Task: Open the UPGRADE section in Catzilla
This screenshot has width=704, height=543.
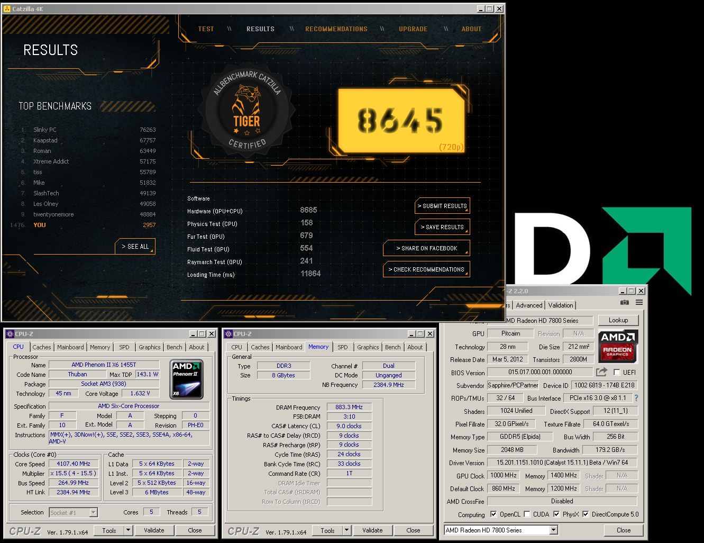Action: (x=413, y=29)
